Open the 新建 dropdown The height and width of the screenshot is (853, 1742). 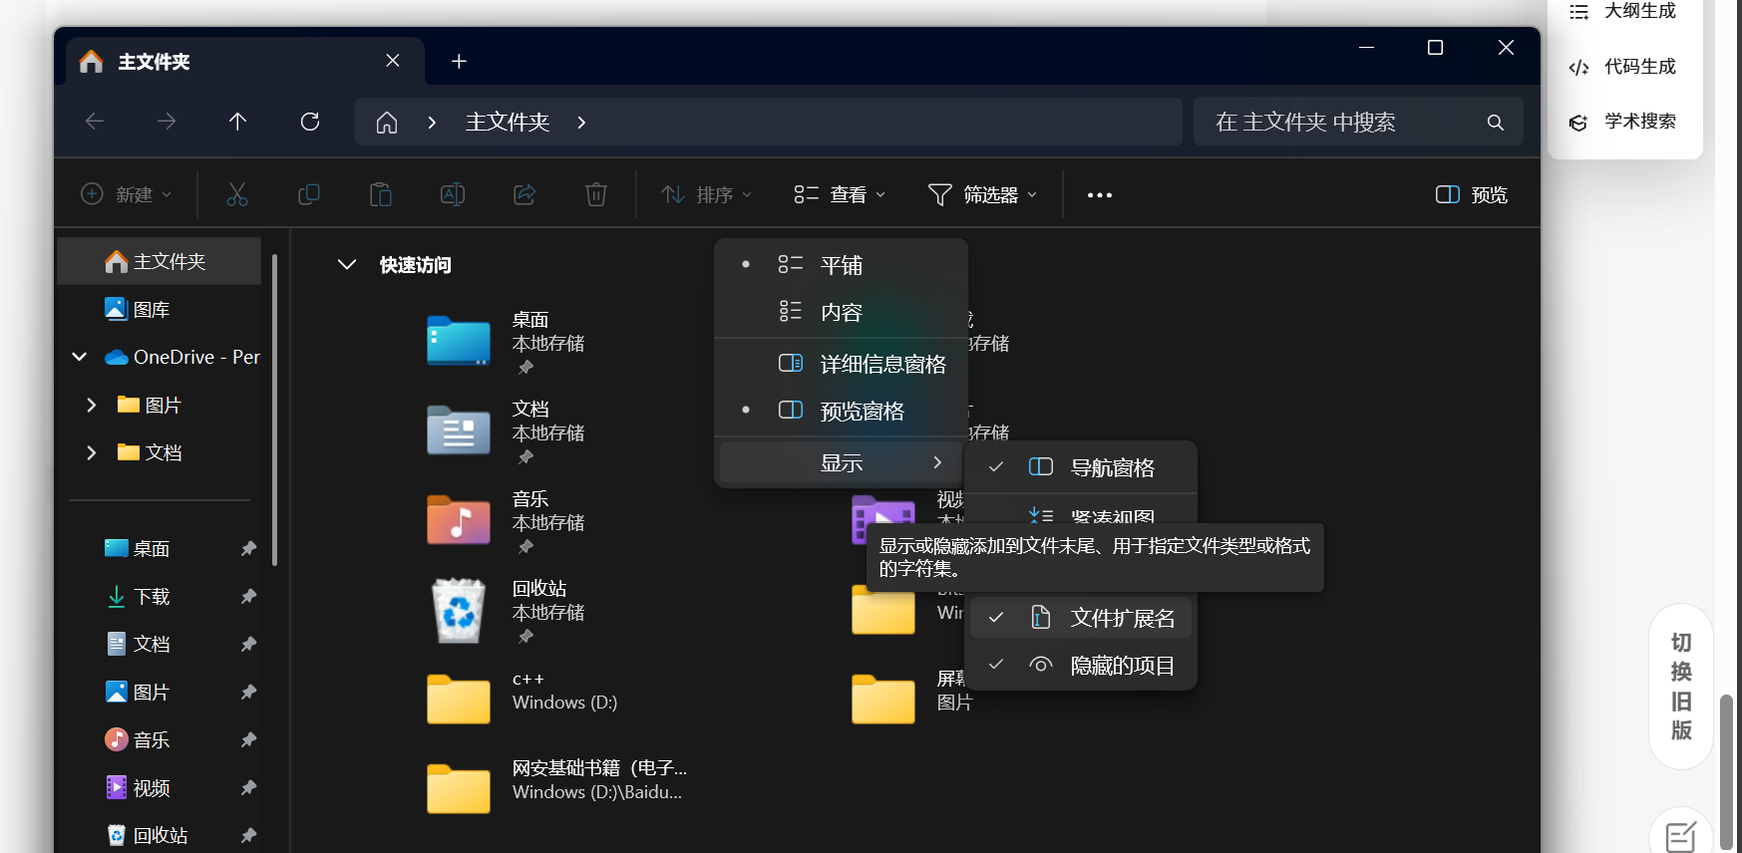126,194
